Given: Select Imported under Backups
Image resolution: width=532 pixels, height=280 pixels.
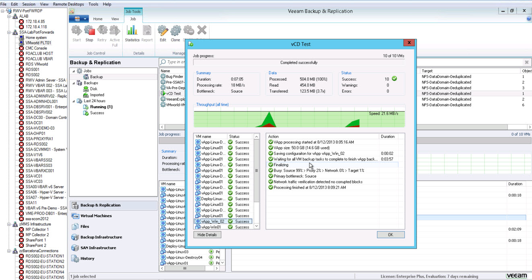Looking at the screenshot, I should point(97,95).
